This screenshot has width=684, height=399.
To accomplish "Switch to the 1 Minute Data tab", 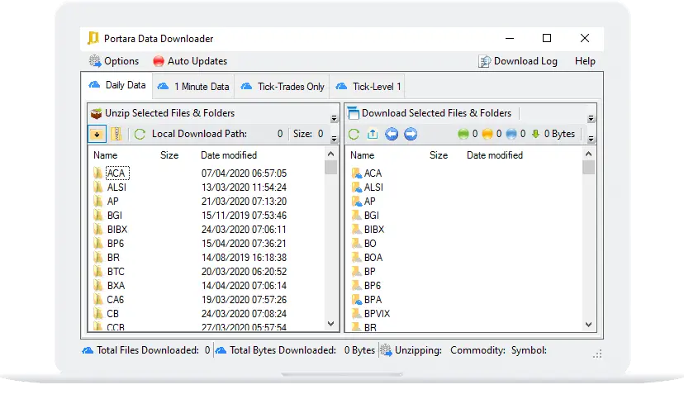I will point(193,87).
